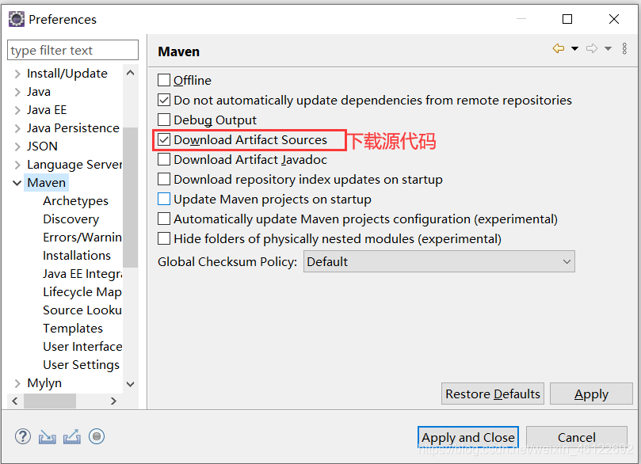Screen dimensions: 641x464
Task: Open the three-dot view menu icon
Action: 624,48
